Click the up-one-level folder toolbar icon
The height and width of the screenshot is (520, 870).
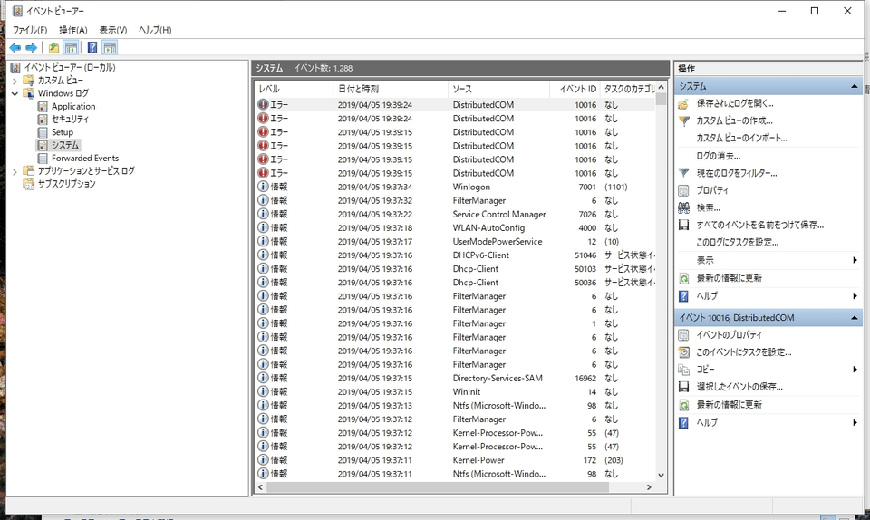[53, 48]
